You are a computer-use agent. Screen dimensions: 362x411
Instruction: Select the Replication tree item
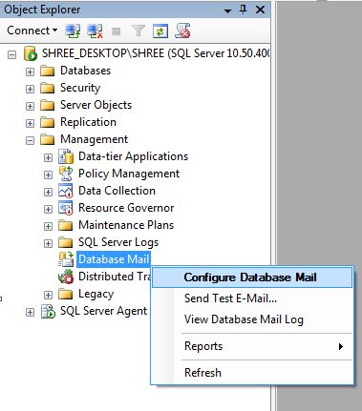pos(88,122)
